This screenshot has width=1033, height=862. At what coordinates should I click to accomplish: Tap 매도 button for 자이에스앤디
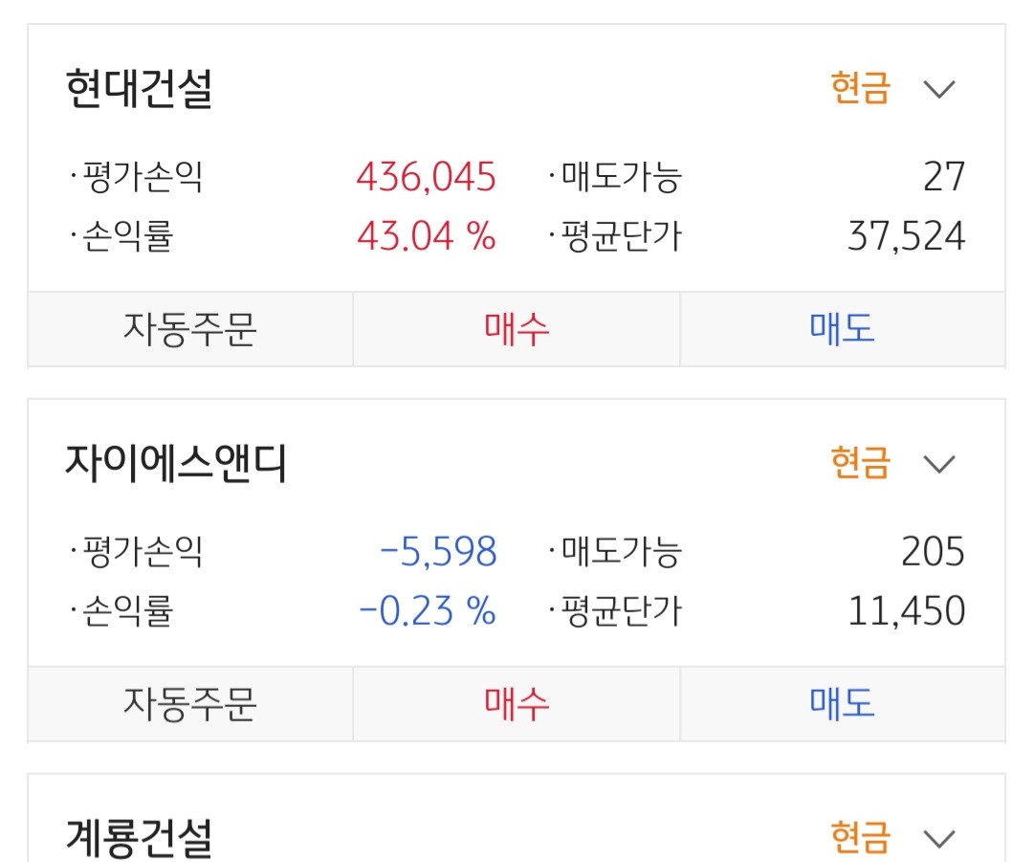(x=842, y=704)
